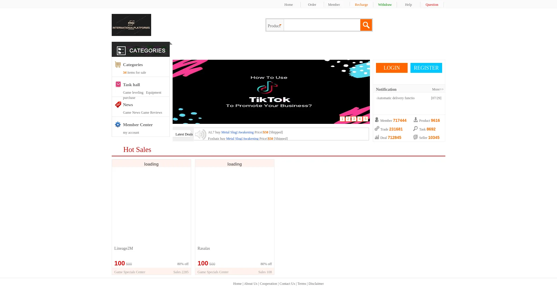Open Home footer link
Screen dimensions: 557x288
[x=237, y=284]
